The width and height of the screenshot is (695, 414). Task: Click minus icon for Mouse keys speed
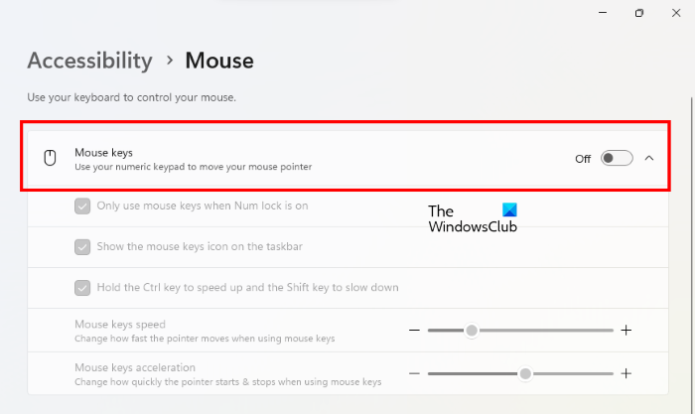(x=414, y=331)
